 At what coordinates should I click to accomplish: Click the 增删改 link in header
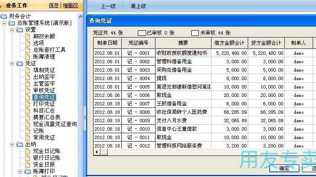click(70, 5)
